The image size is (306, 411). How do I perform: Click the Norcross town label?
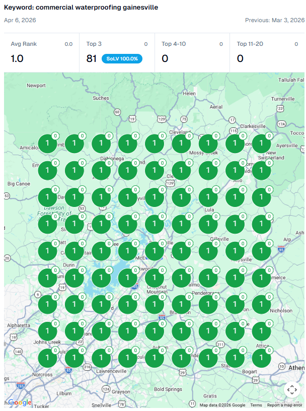click(x=42, y=375)
